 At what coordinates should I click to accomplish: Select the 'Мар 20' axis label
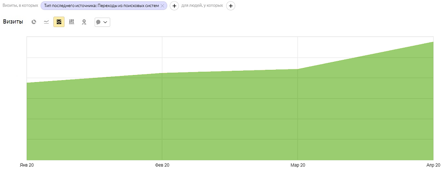[298, 165]
